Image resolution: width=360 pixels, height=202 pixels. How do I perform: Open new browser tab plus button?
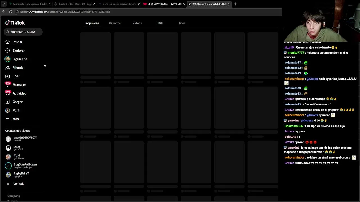235,4
